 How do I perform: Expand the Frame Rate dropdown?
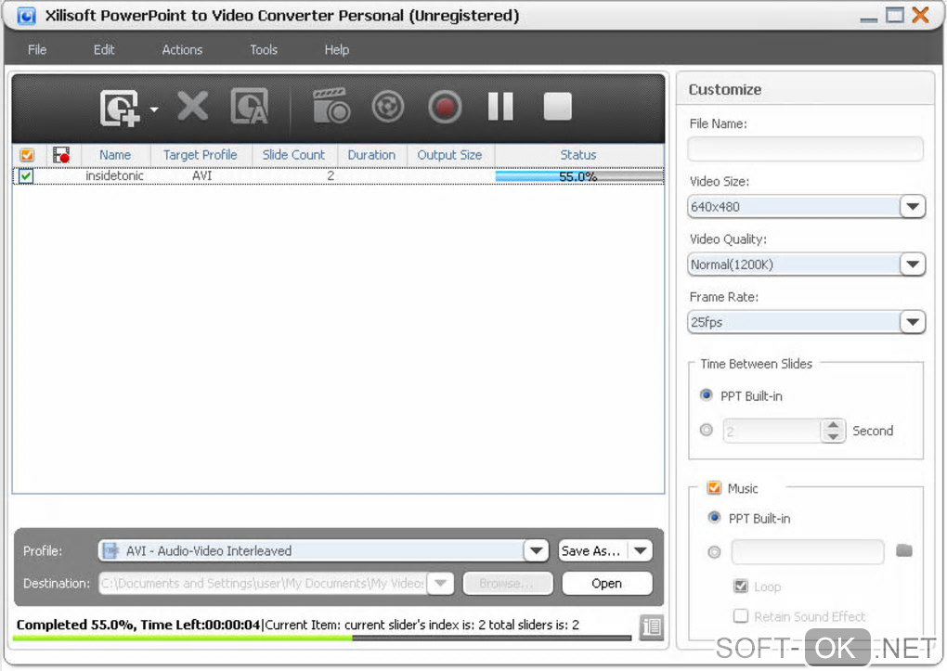click(x=913, y=322)
